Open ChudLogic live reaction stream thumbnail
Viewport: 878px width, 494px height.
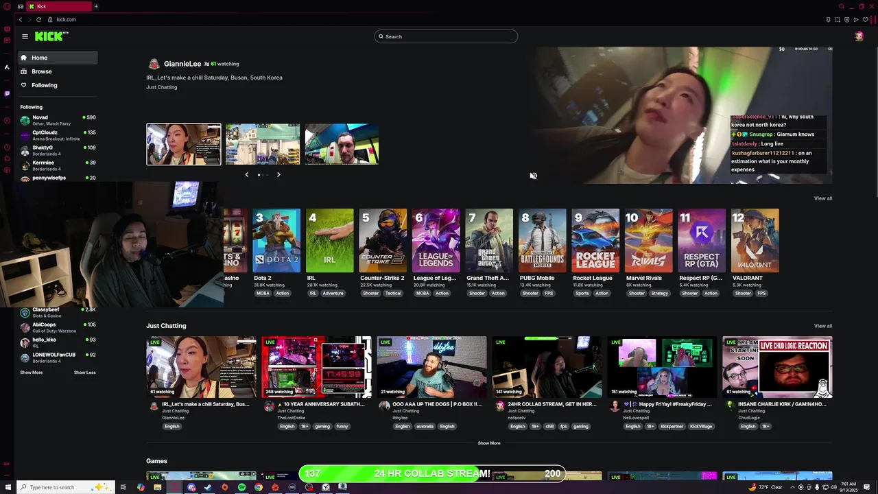point(777,367)
